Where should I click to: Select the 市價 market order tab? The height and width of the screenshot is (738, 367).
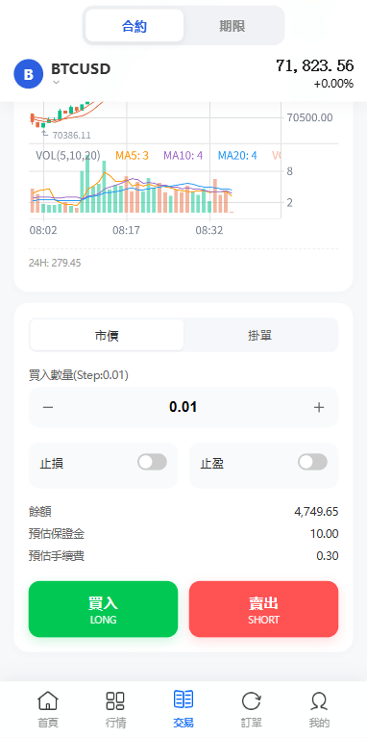pyautogui.click(x=107, y=335)
